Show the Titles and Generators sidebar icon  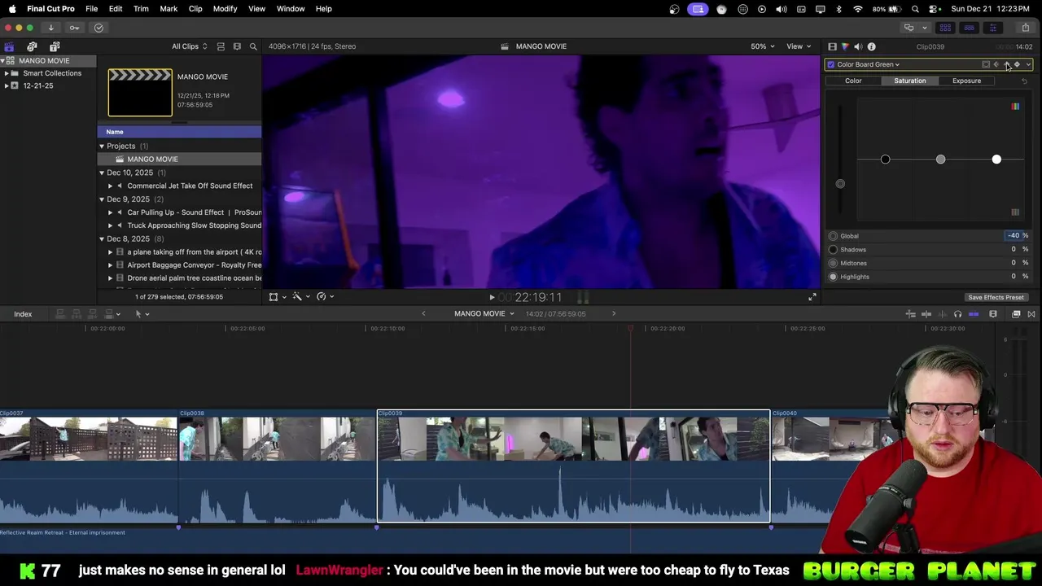click(x=55, y=46)
